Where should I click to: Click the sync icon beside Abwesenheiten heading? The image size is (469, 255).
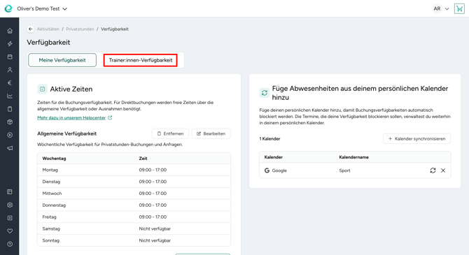pos(265,93)
